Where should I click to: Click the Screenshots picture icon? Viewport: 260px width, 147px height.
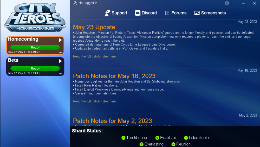click(x=197, y=13)
